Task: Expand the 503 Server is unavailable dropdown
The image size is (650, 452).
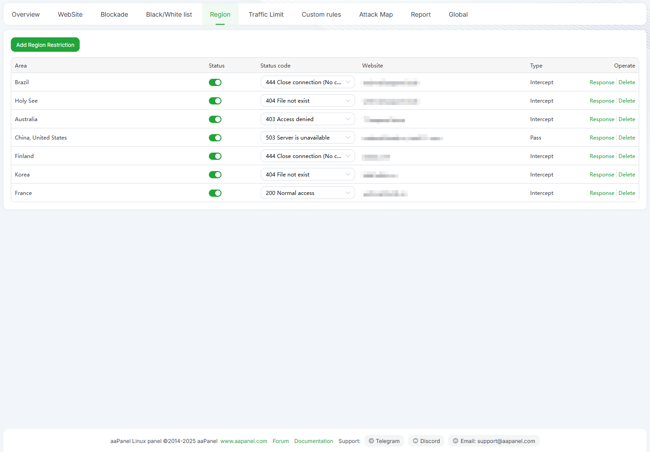Action: pos(307,138)
